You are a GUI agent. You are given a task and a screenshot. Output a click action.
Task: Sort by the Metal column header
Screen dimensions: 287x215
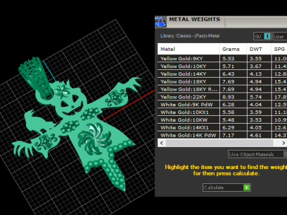coord(188,49)
